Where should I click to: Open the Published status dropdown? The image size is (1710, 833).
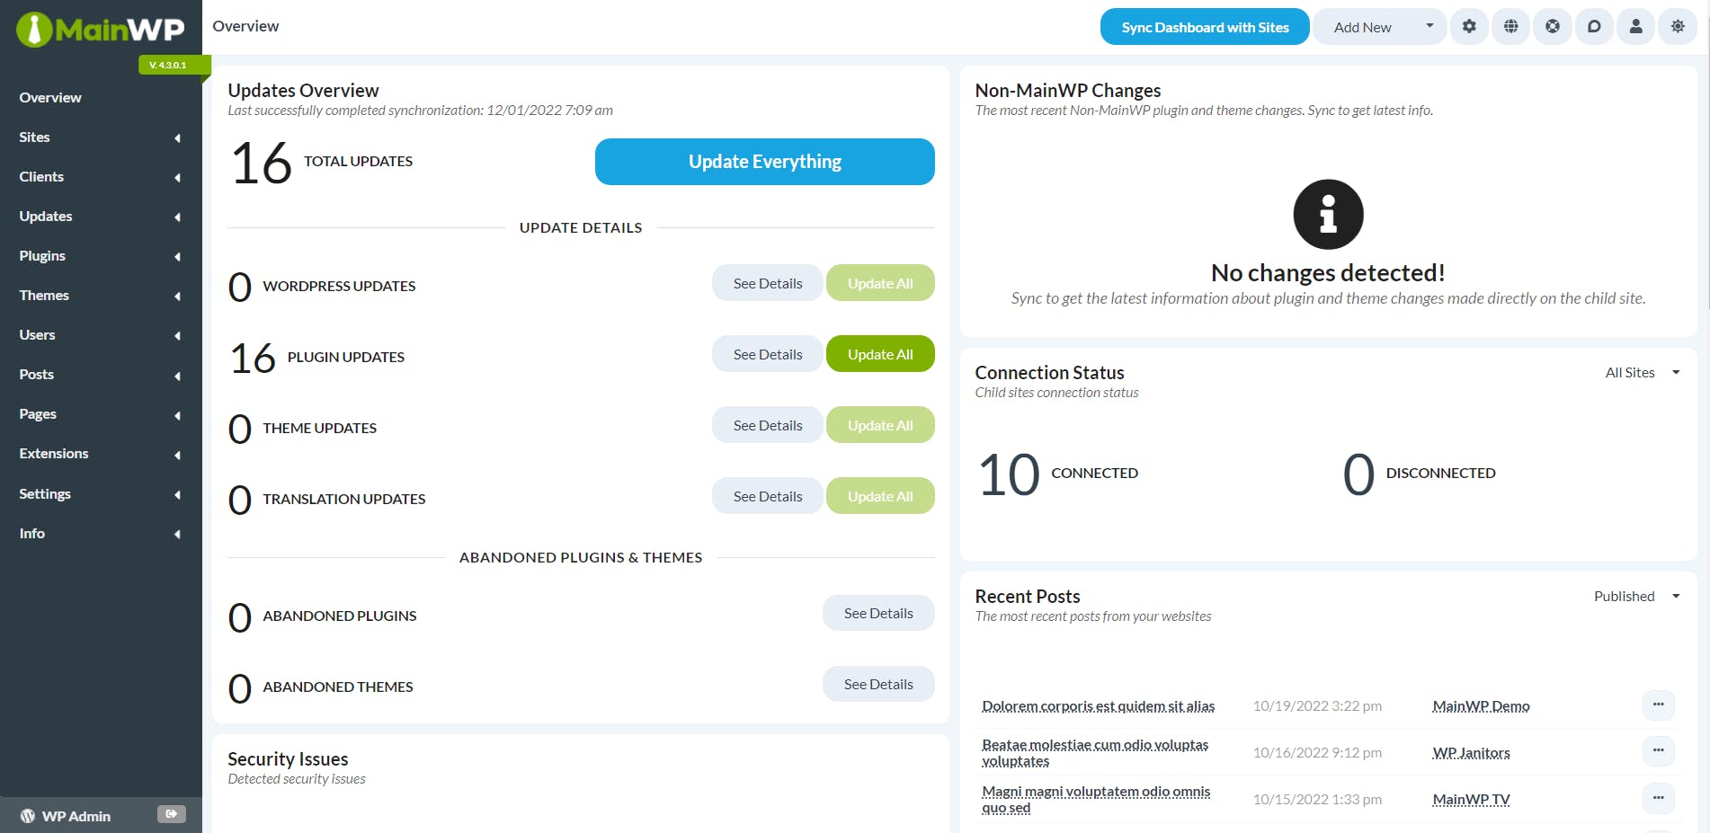[1636, 597]
